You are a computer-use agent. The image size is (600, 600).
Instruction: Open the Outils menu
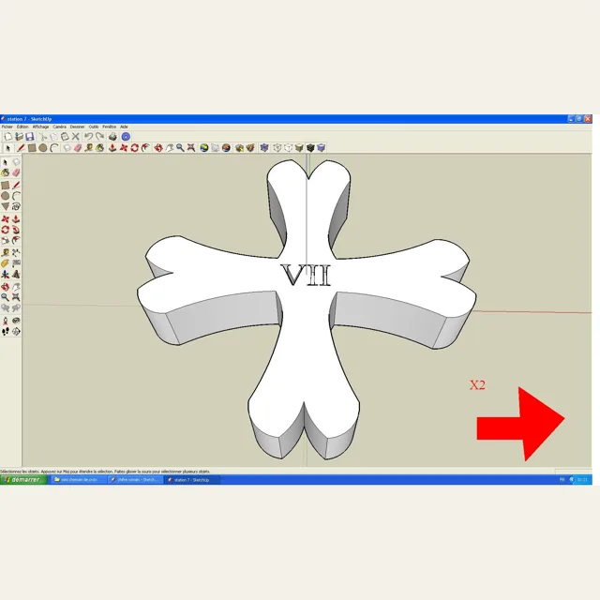pos(94,127)
